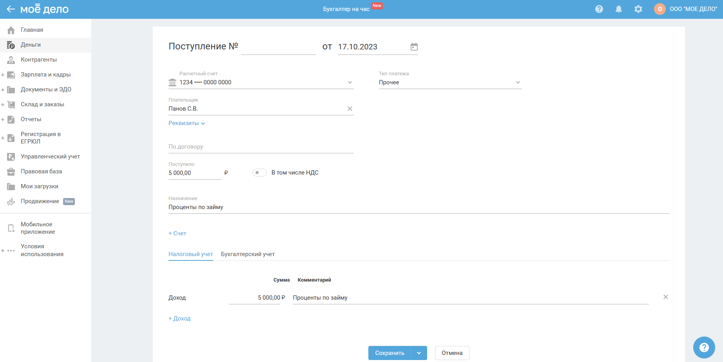Viewport: 723px width, 362px height.
Task: Click the Сохранить button
Action: 390,353
